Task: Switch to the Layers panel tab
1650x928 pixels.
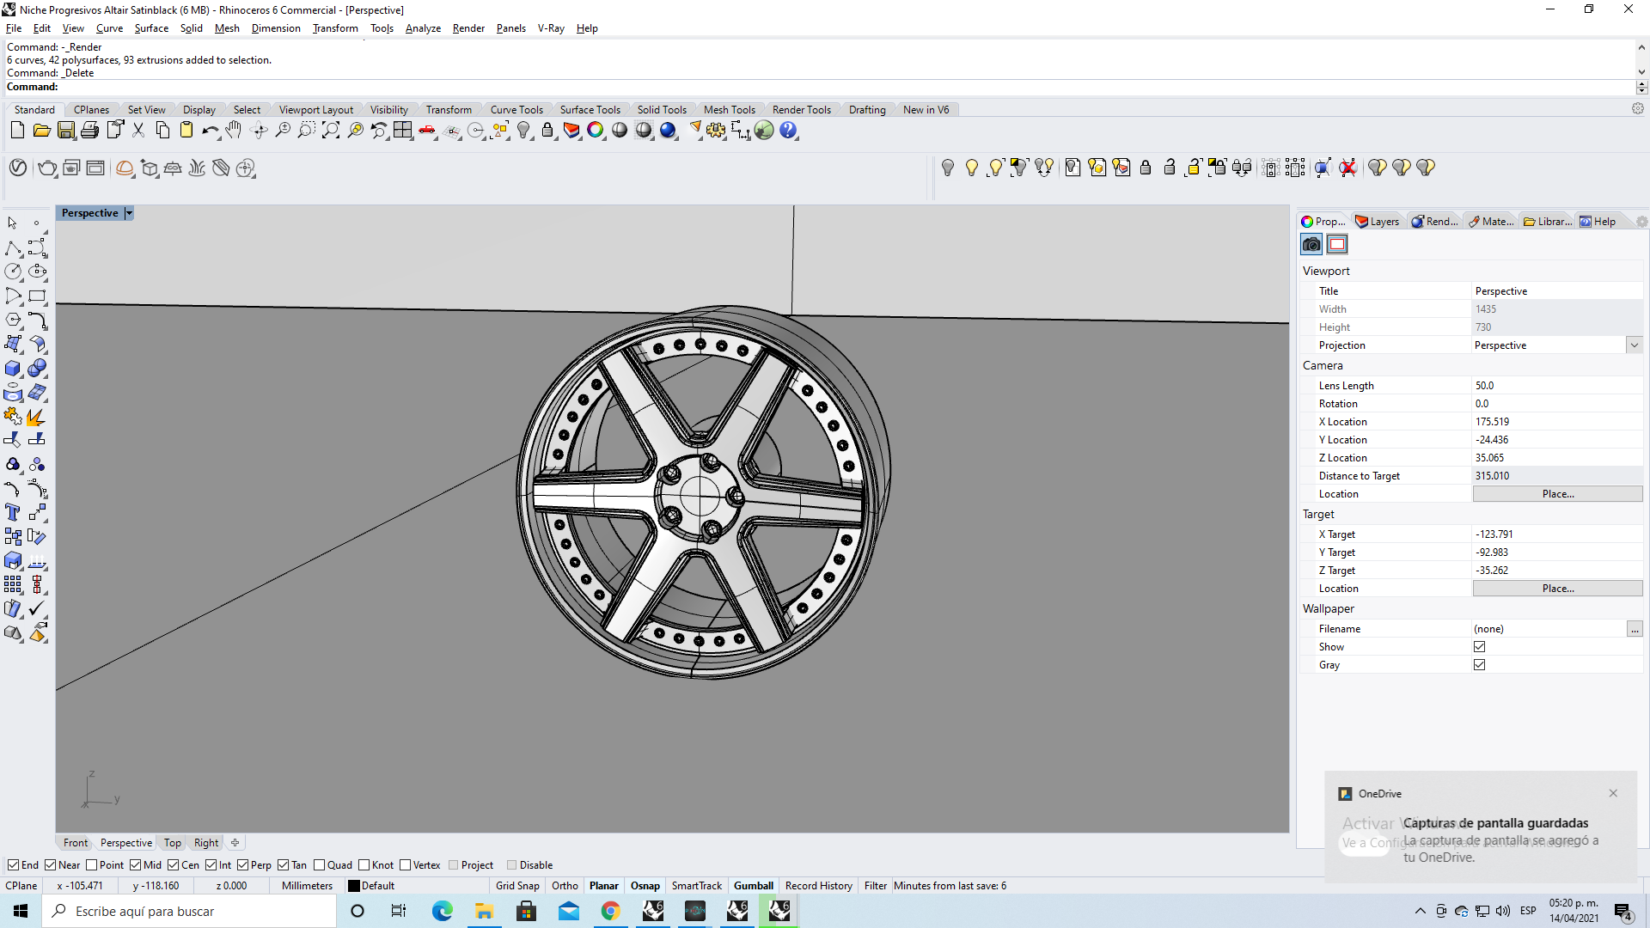Action: coord(1377,222)
